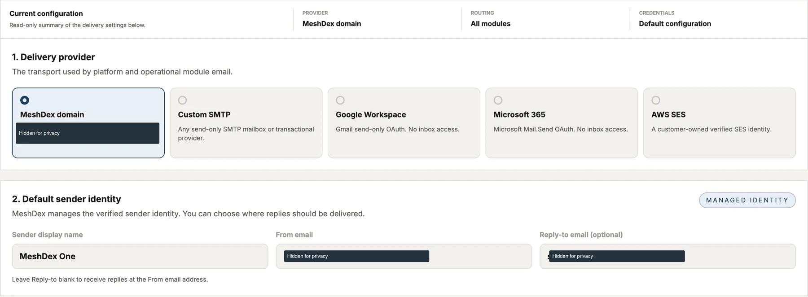Click the Current configuration title
This screenshot has height=297, width=808.
click(x=46, y=13)
